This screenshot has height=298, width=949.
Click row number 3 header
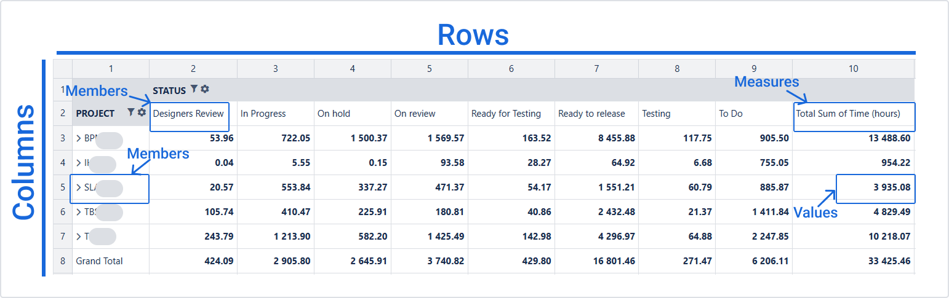63,138
